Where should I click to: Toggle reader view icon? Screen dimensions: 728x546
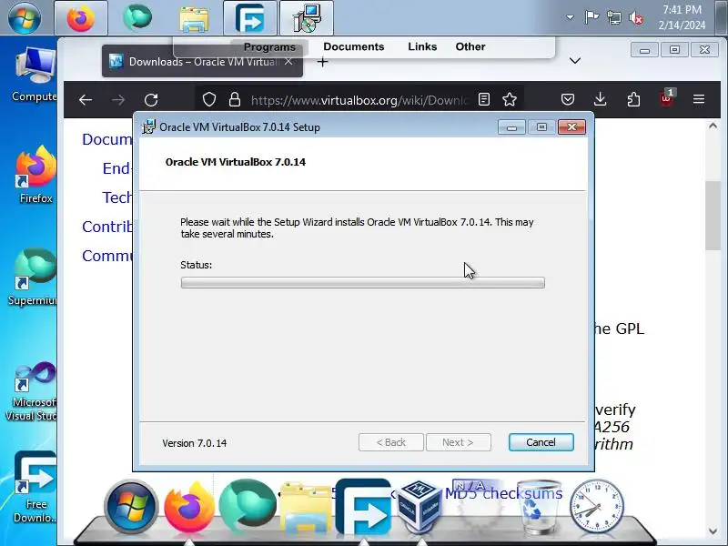click(x=484, y=99)
